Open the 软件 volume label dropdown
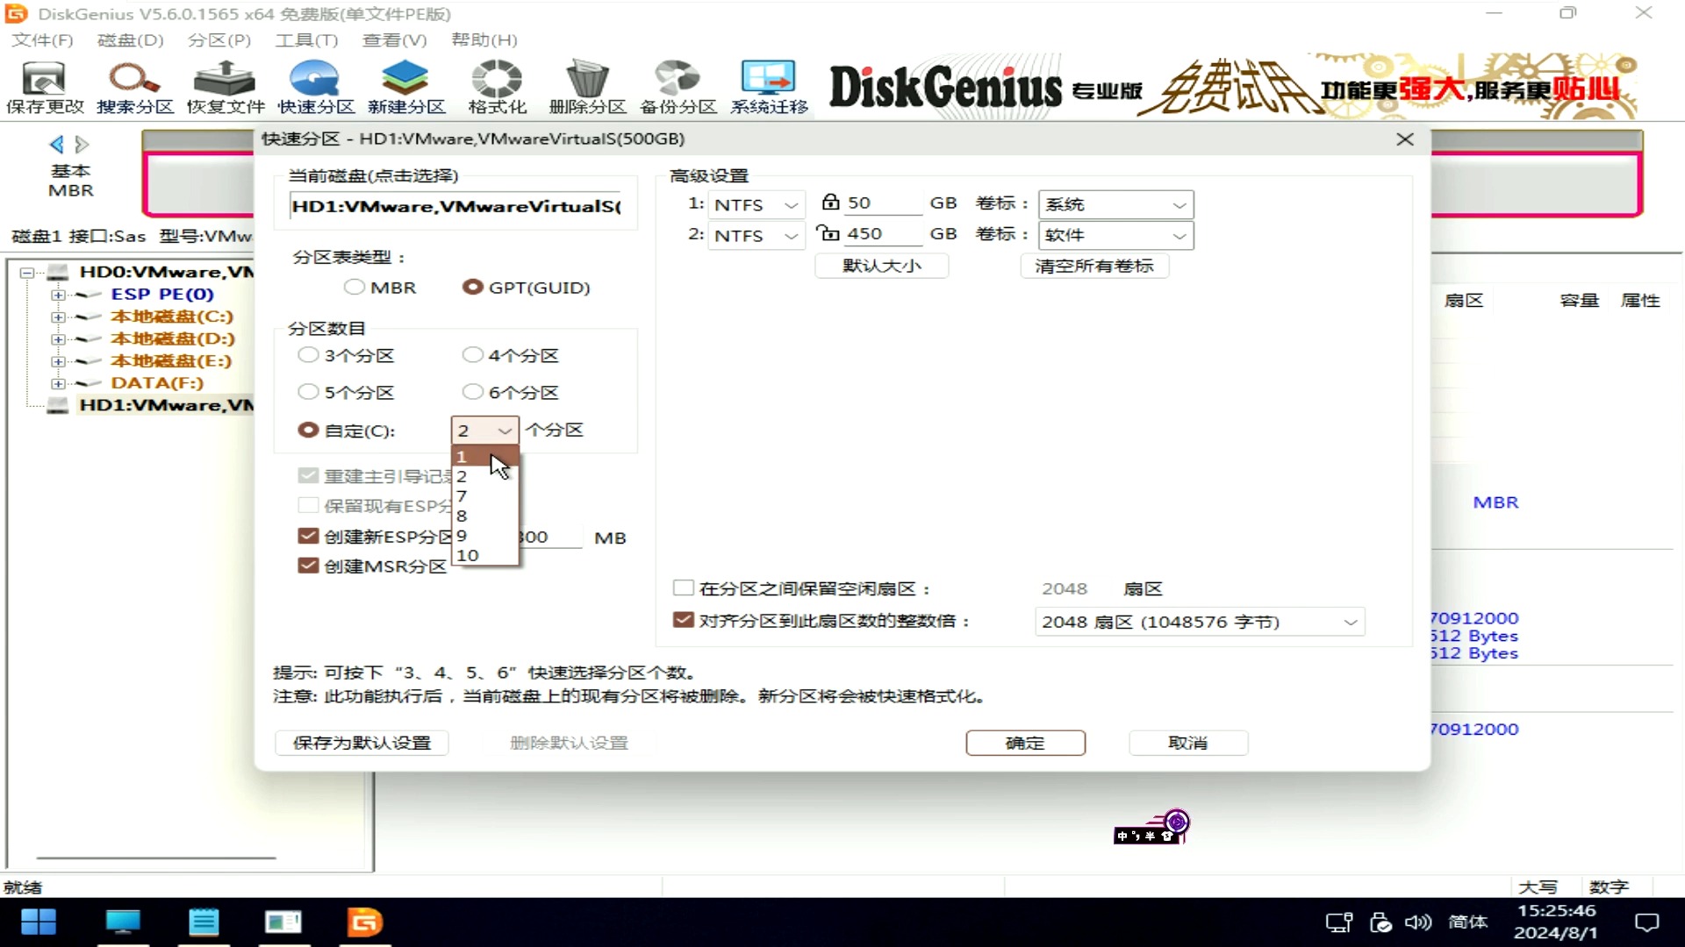Image resolution: width=1685 pixels, height=947 pixels. tap(1115, 235)
